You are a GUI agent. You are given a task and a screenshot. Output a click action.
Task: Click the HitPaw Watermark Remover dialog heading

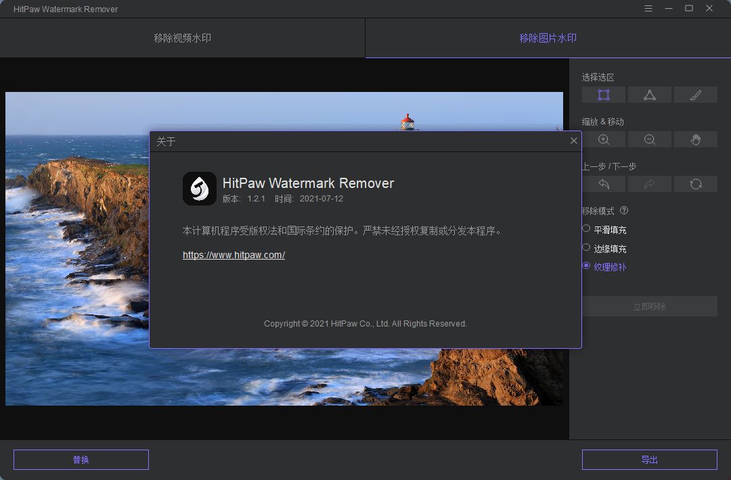coord(308,183)
